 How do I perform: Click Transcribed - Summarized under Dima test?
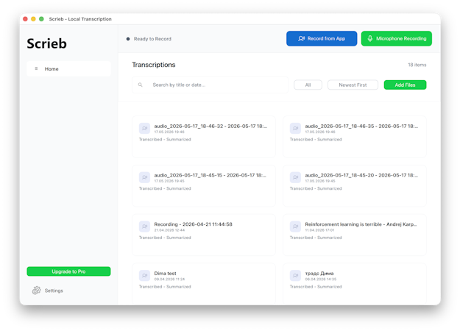pyautogui.click(x=165, y=287)
